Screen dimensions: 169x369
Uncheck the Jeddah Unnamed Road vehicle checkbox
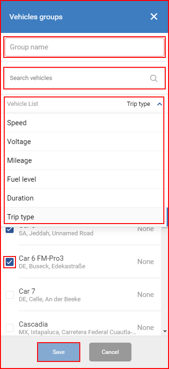coord(9,229)
